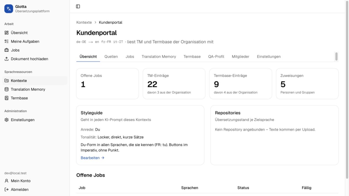Screen dimensions: 349x196
Task: Click the Einstellungen gear icon
Action: pyautogui.click(x=7, y=120)
